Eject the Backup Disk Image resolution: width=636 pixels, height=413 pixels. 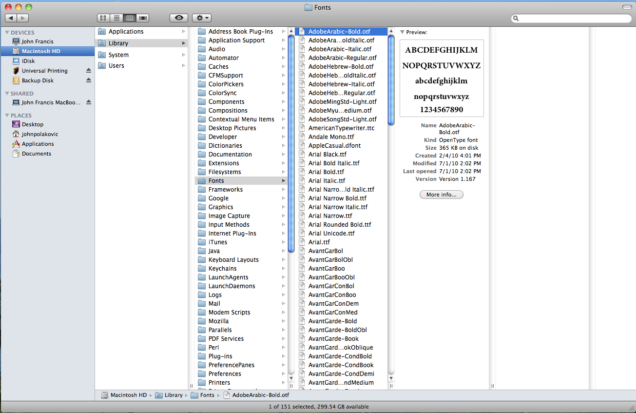89,80
